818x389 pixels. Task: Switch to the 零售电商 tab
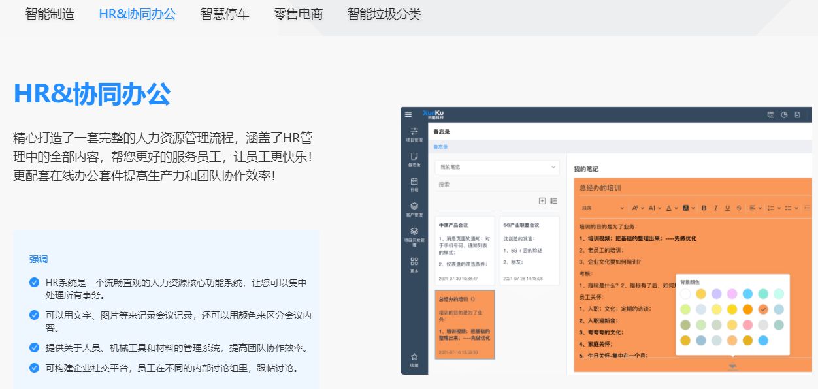click(x=299, y=14)
